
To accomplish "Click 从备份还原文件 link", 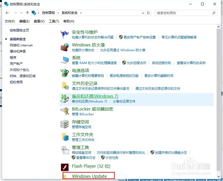I will click(124, 101).
